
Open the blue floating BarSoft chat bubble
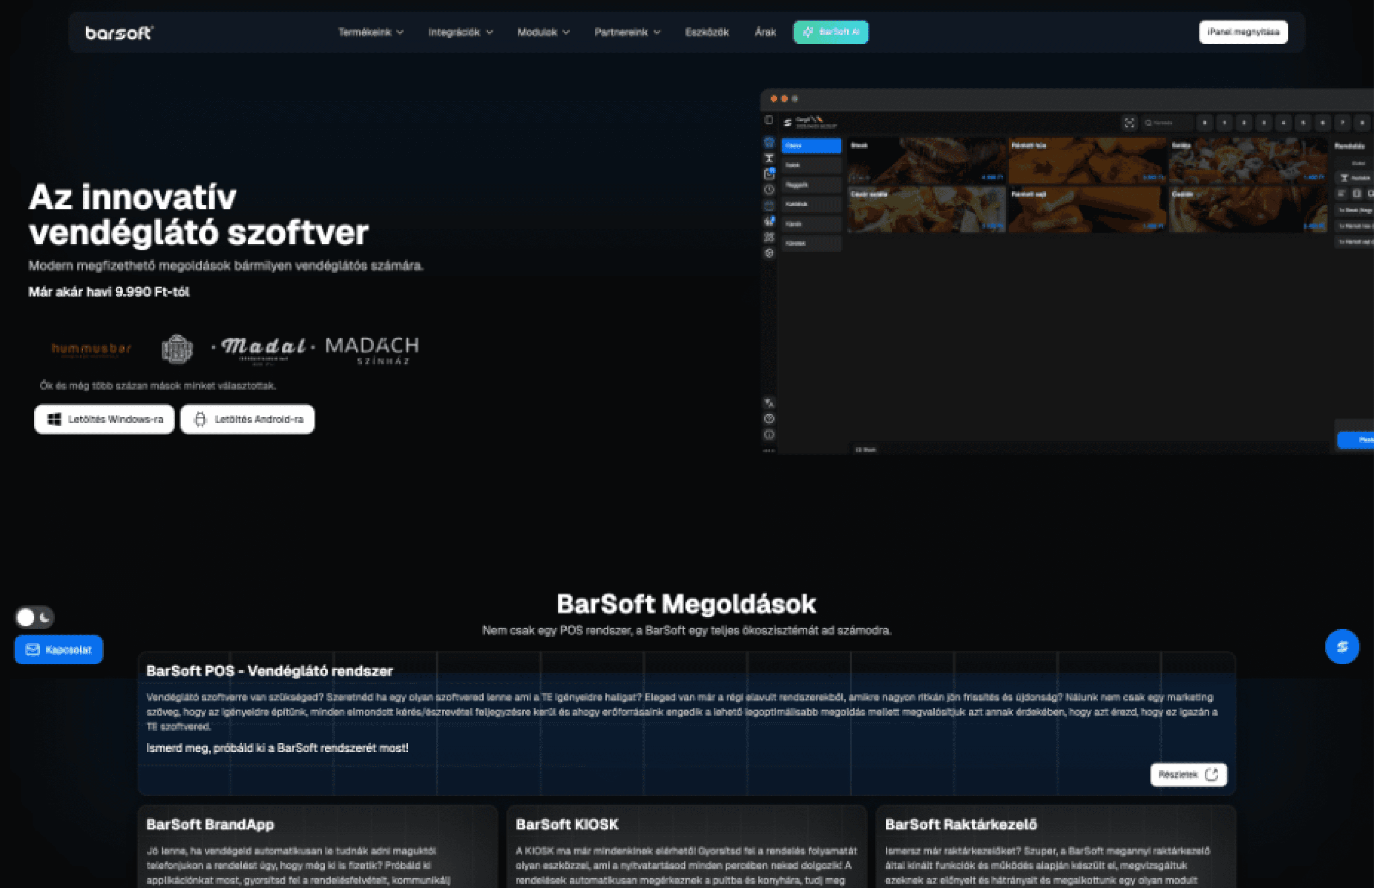[1342, 646]
